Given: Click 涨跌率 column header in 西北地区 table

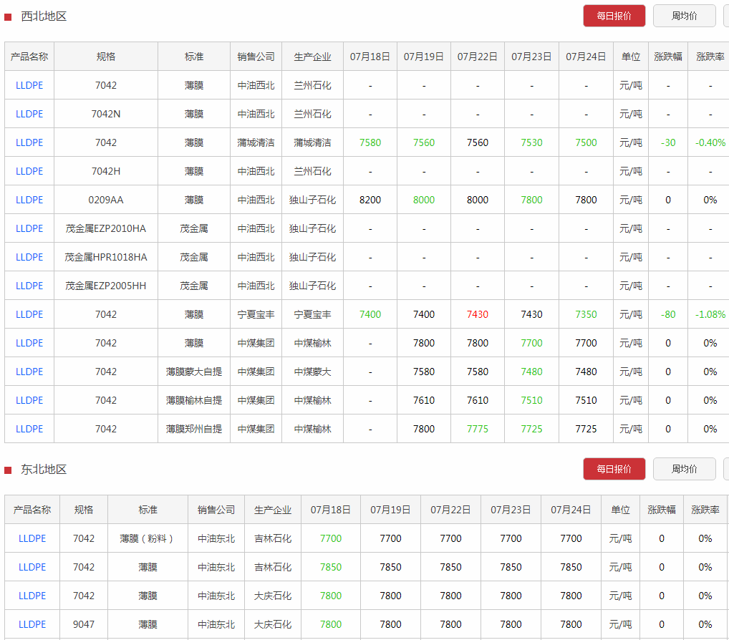Looking at the screenshot, I should (x=710, y=57).
